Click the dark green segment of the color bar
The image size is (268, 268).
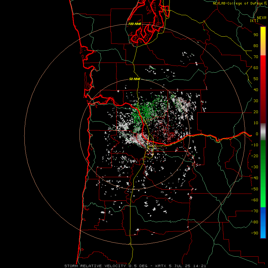tap(263, 149)
